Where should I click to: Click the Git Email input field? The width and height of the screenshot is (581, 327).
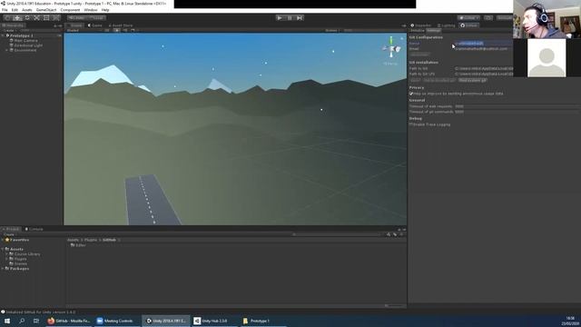484,48
